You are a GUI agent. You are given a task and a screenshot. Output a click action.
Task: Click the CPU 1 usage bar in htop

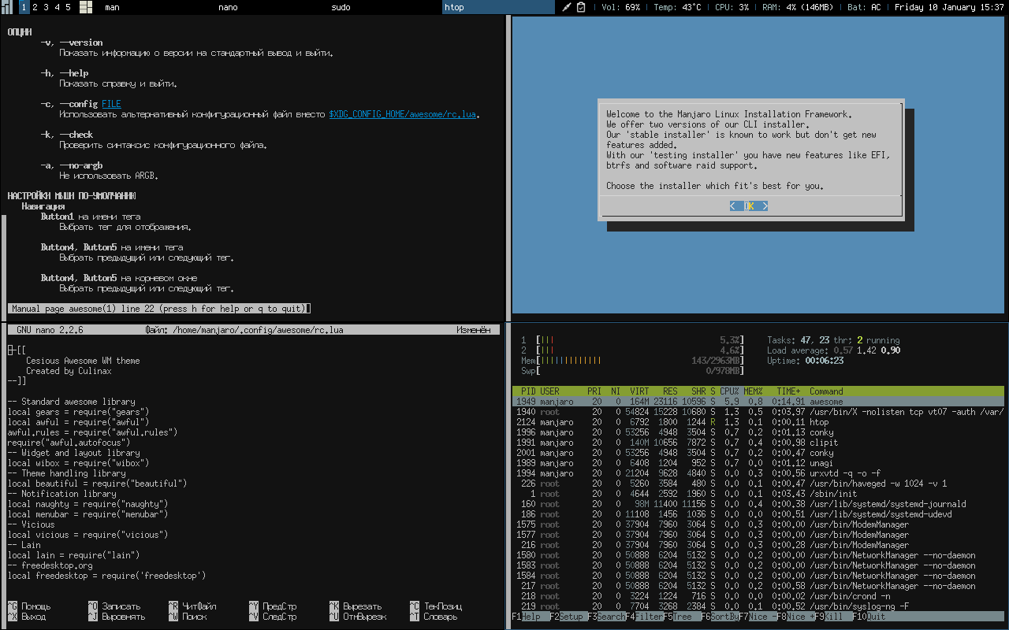pos(632,340)
